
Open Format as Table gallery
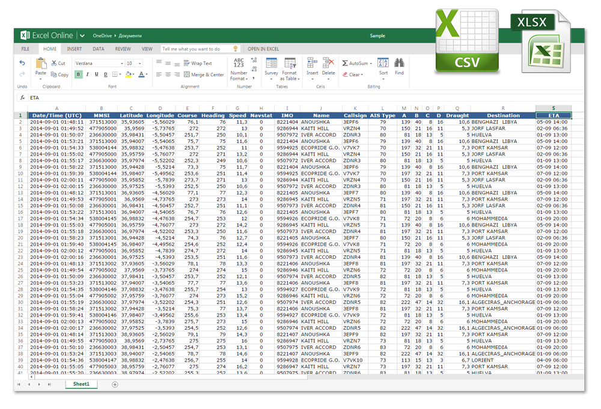coord(290,69)
